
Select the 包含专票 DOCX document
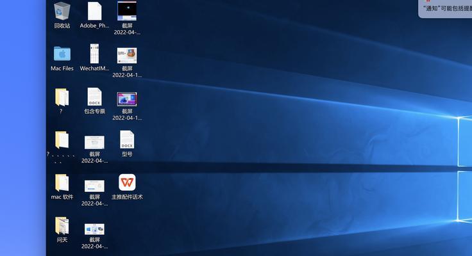pos(94,97)
